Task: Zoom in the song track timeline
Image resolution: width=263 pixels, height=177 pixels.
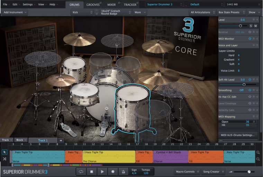Action: [258, 152]
